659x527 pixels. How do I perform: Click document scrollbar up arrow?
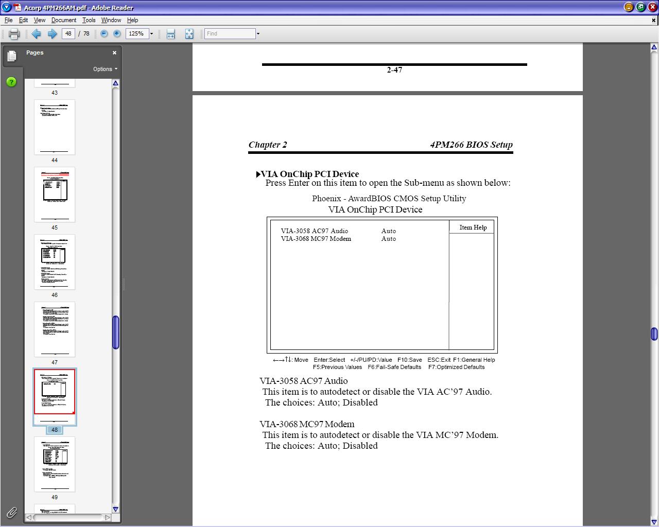(x=654, y=47)
